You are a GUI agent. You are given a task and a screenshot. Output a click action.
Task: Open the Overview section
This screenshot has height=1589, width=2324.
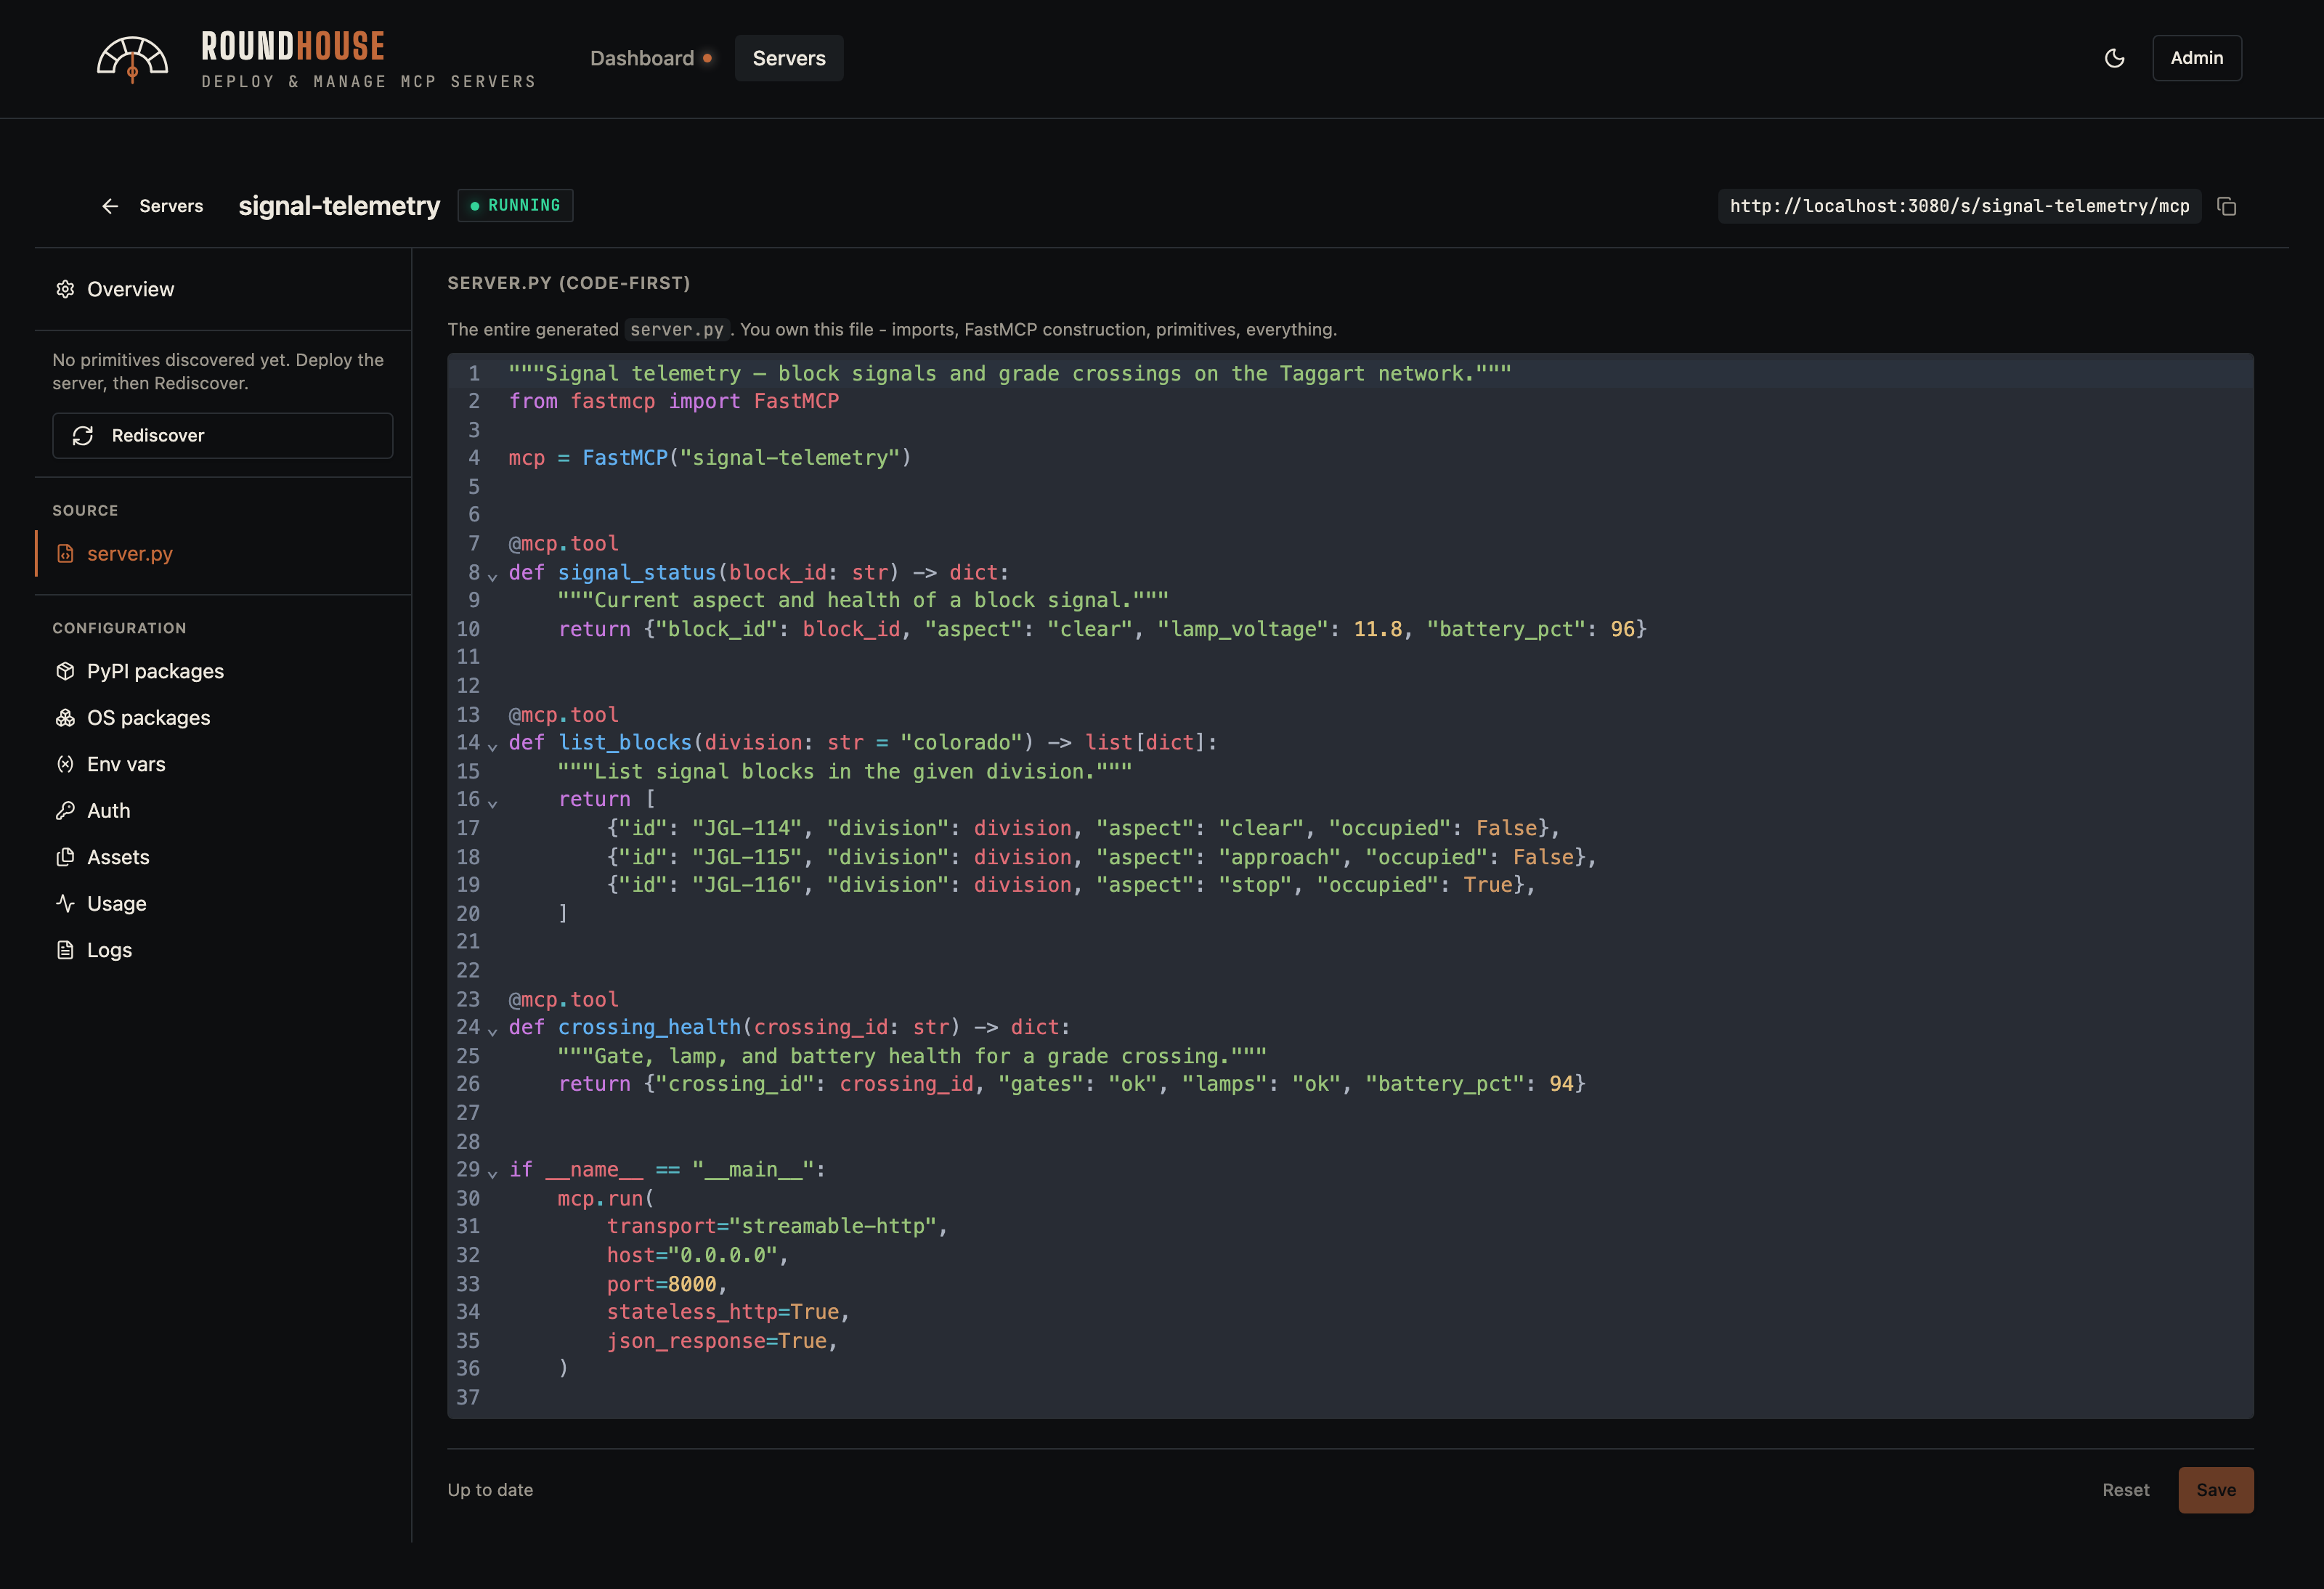pyautogui.click(x=222, y=289)
